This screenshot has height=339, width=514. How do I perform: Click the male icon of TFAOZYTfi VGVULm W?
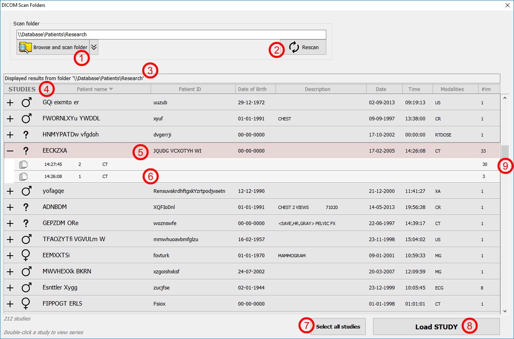coord(26,240)
